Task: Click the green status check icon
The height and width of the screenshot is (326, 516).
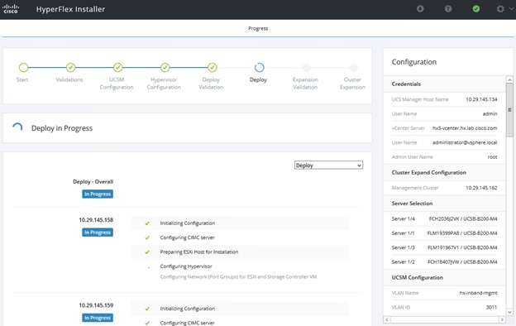Action: (476, 9)
